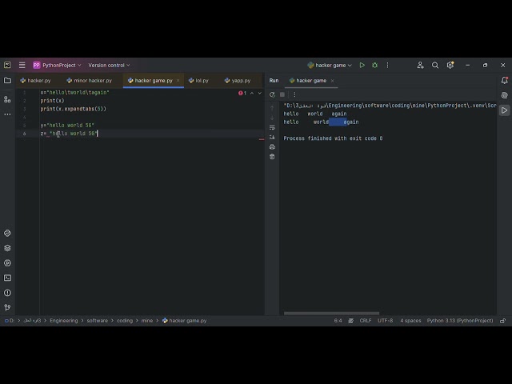
Task: Show more tool windows ellipsis in sidebar
Action: (x=7, y=114)
